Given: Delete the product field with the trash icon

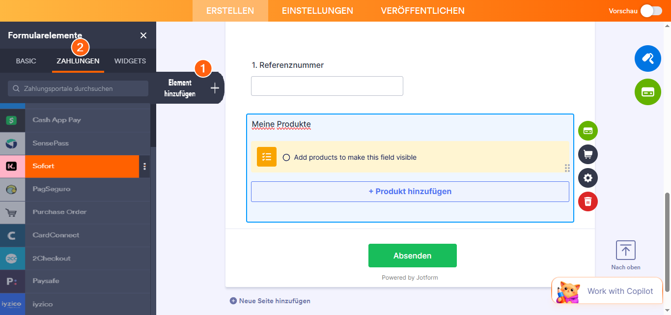Looking at the screenshot, I should click(x=587, y=201).
